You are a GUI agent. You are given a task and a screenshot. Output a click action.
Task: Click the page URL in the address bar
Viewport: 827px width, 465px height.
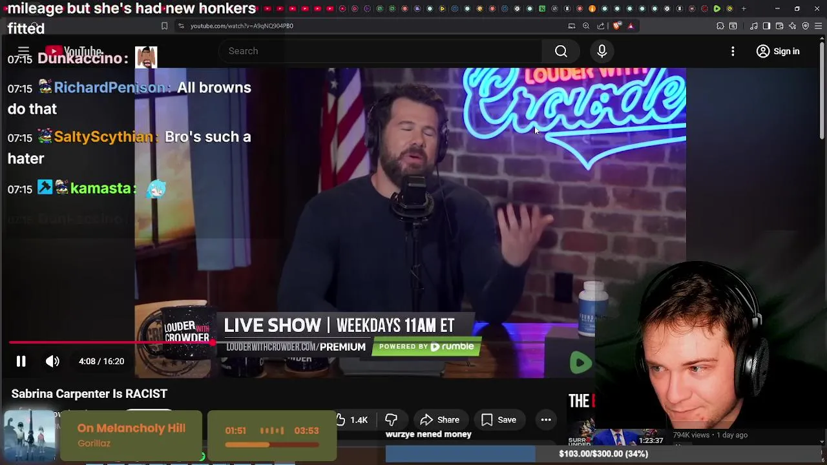point(242,26)
